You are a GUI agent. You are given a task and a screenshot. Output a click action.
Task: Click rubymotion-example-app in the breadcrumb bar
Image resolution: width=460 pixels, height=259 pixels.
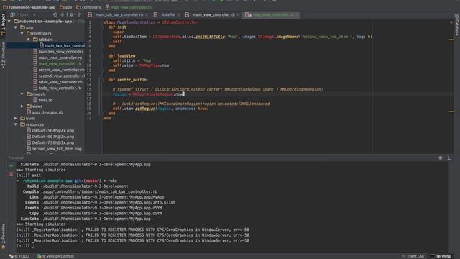coord(29,7)
